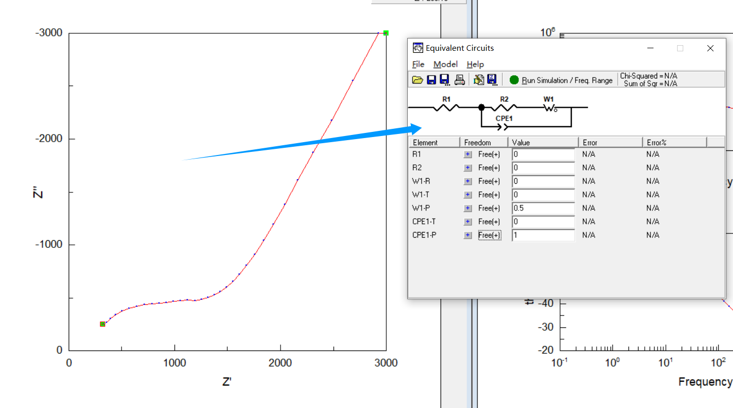Open a circuit model file via folder icon

coord(418,80)
